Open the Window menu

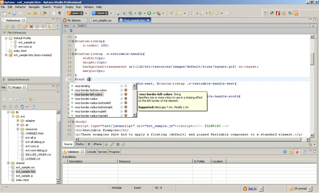point(89,7)
